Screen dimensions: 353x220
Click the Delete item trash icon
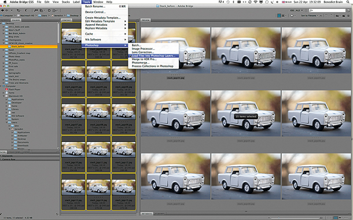[x=348, y=16]
